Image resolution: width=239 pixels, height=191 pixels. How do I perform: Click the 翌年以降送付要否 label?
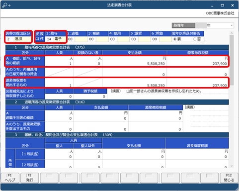coord(186,33)
